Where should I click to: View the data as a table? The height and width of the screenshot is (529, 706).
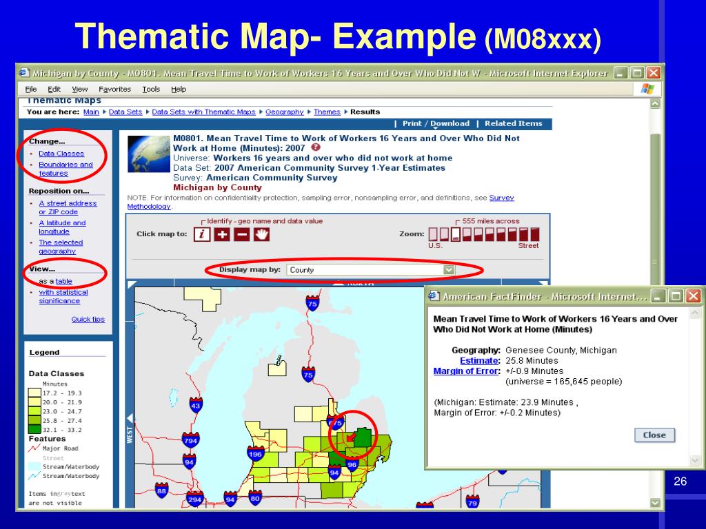[x=63, y=281]
